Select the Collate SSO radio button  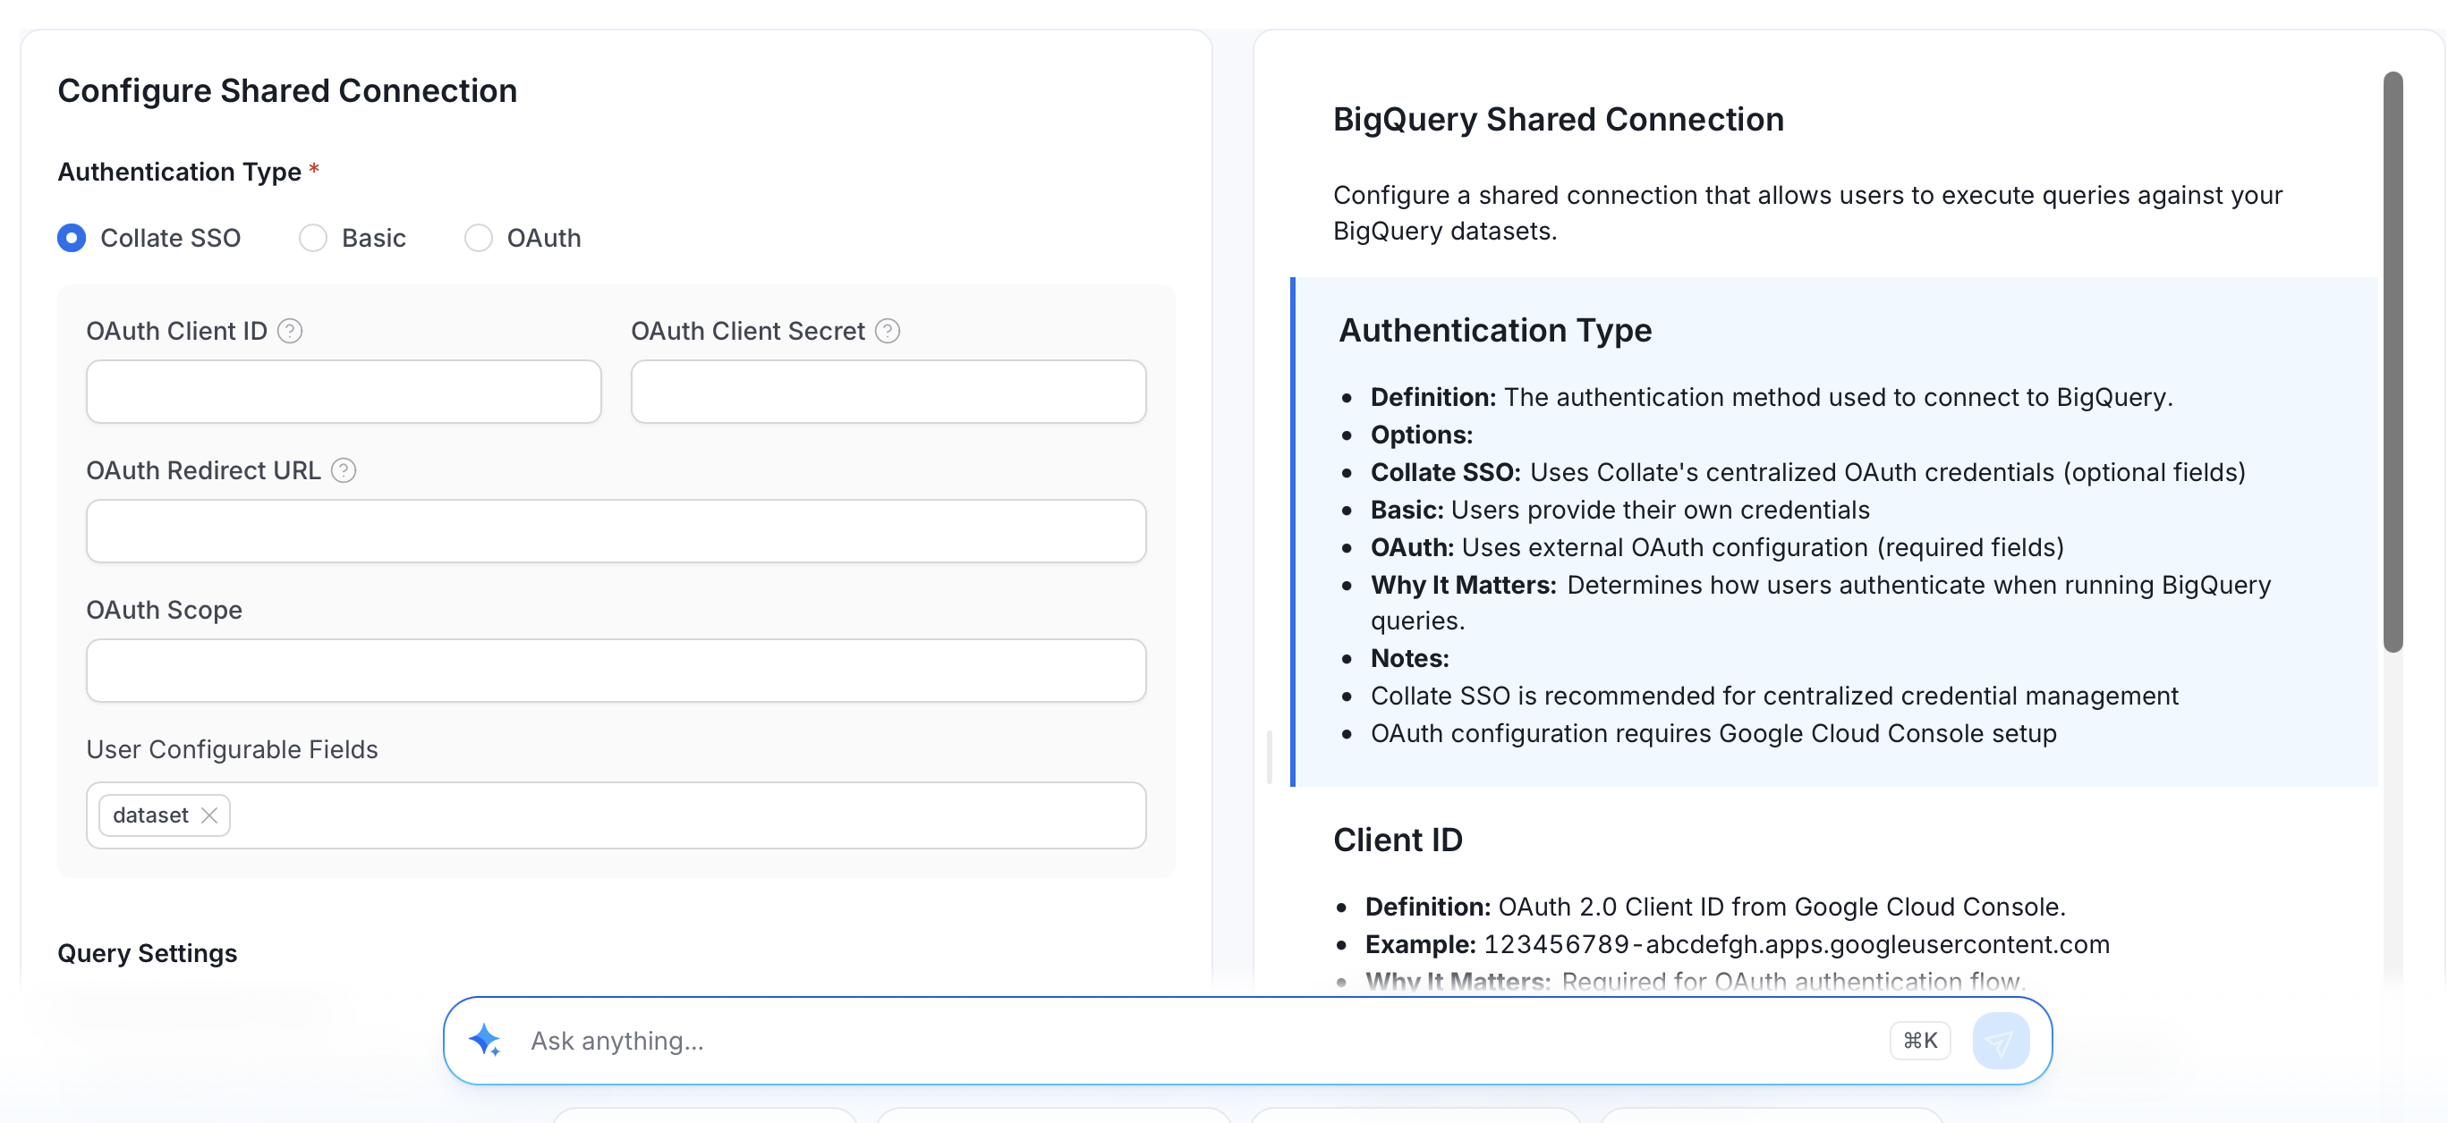[72, 237]
